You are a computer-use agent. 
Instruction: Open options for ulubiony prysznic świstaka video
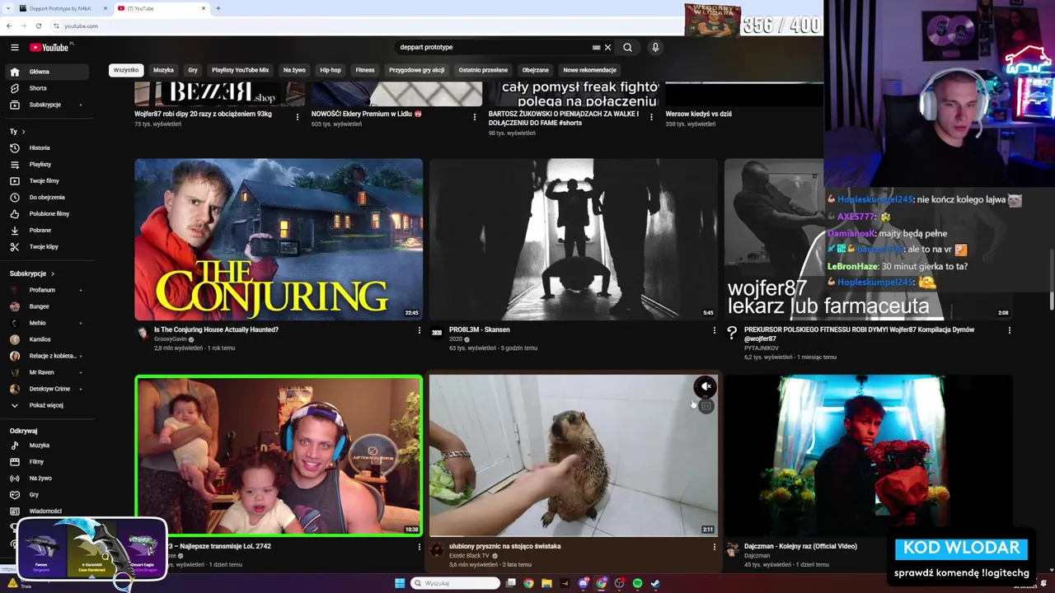[x=714, y=547]
